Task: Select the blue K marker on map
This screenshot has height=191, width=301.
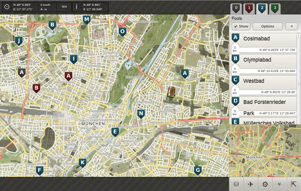Action: click(x=82, y=163)
